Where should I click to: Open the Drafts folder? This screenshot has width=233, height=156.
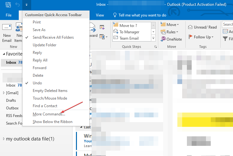click(x=11, y=101)
